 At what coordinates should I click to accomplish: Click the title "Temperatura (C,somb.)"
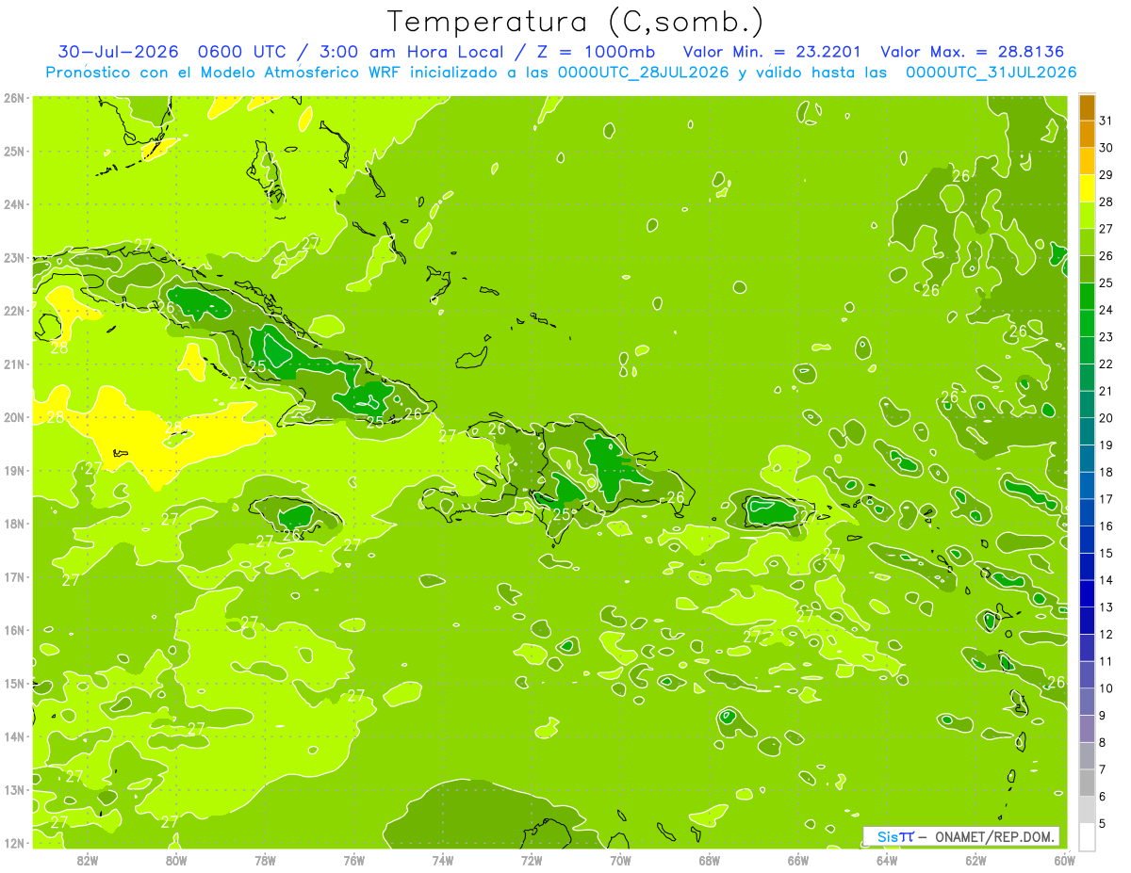(x=576, y=22)
